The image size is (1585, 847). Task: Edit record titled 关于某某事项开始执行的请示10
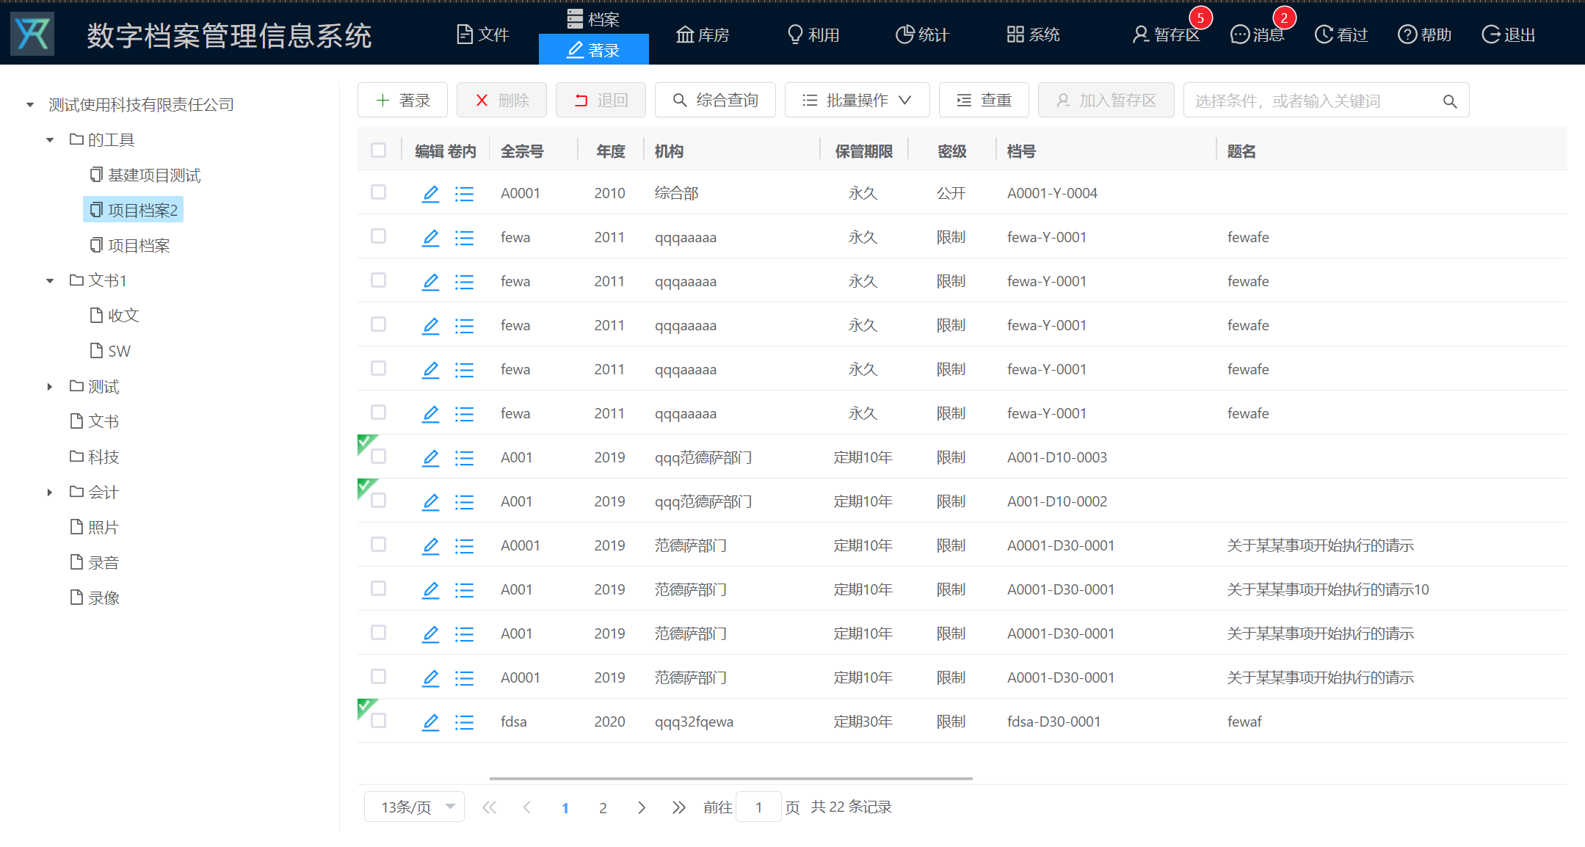(x=430, y=590)
